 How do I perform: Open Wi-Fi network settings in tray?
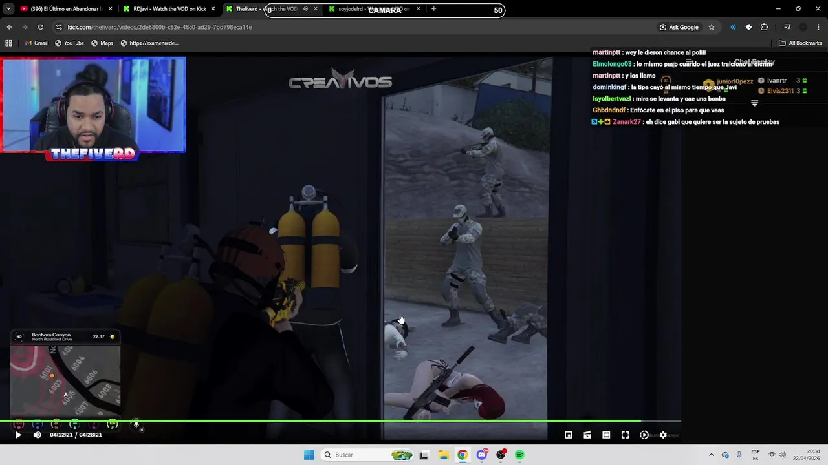(771, 455)
